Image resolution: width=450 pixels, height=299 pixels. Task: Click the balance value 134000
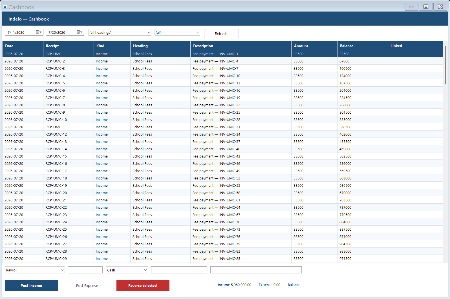[x=345, y=76]
